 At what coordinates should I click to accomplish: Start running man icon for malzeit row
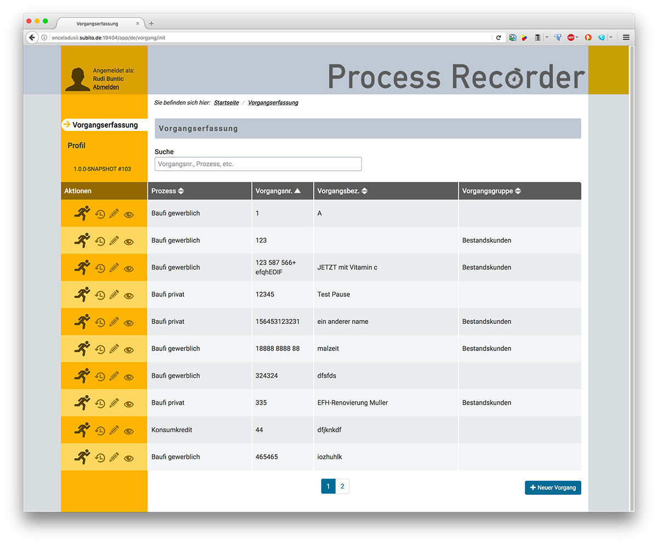(x=82, y=348)
